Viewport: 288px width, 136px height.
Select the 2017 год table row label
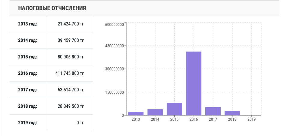click(x=27, y=90)
